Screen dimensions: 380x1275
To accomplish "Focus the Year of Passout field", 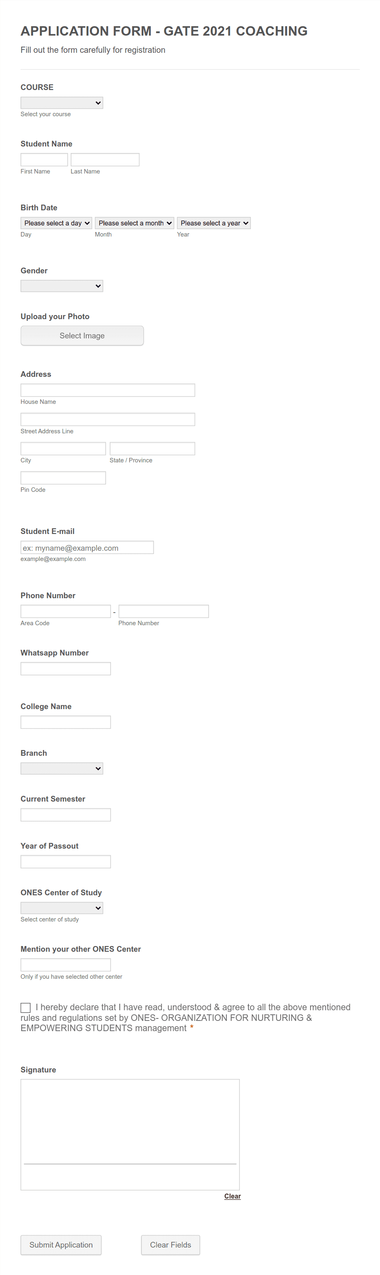I will click(x=65, y=862).
